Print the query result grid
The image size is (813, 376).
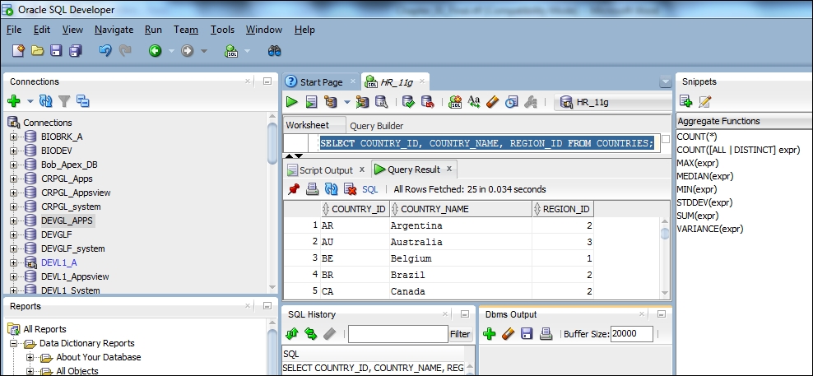point(312,189)
